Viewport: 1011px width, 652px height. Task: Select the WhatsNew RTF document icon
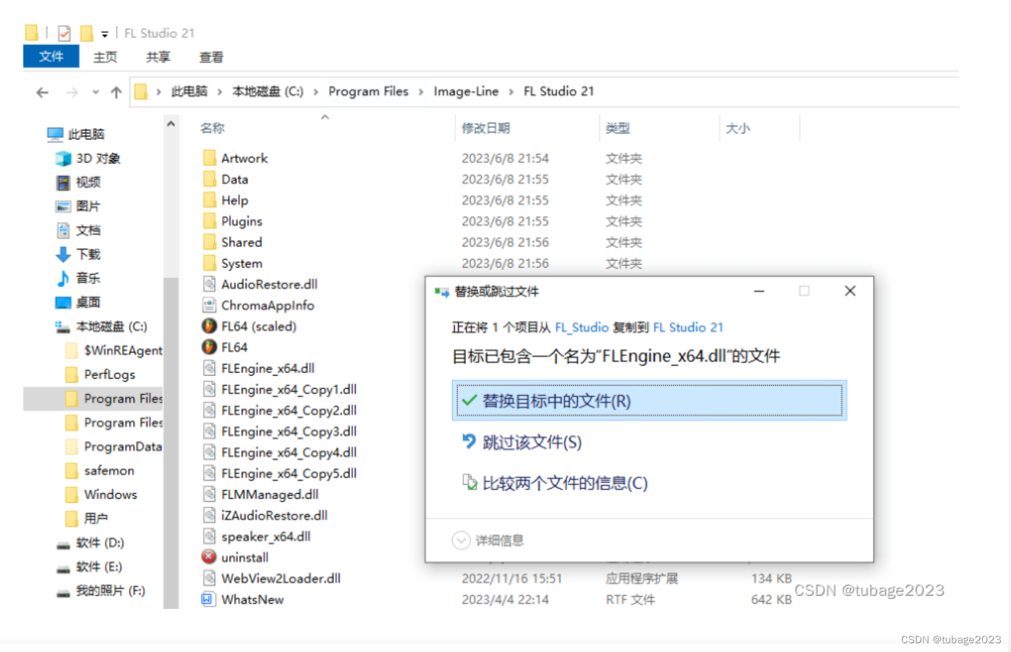[209, 599]
